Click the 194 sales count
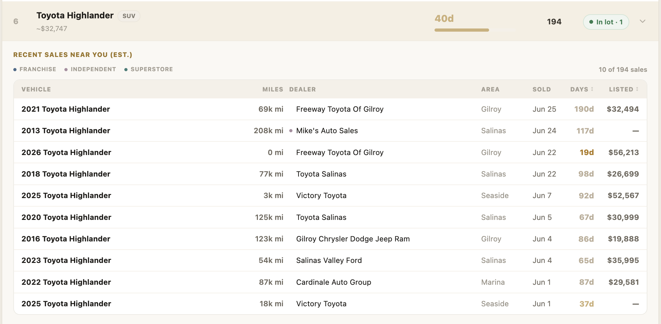The height and width of the screenshot is (324, 661). click(x=554, y=22)
